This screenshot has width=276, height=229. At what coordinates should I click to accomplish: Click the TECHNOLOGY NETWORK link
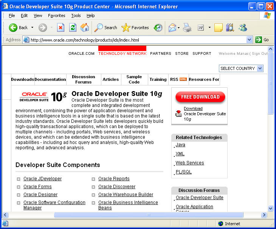coord(122,53)
